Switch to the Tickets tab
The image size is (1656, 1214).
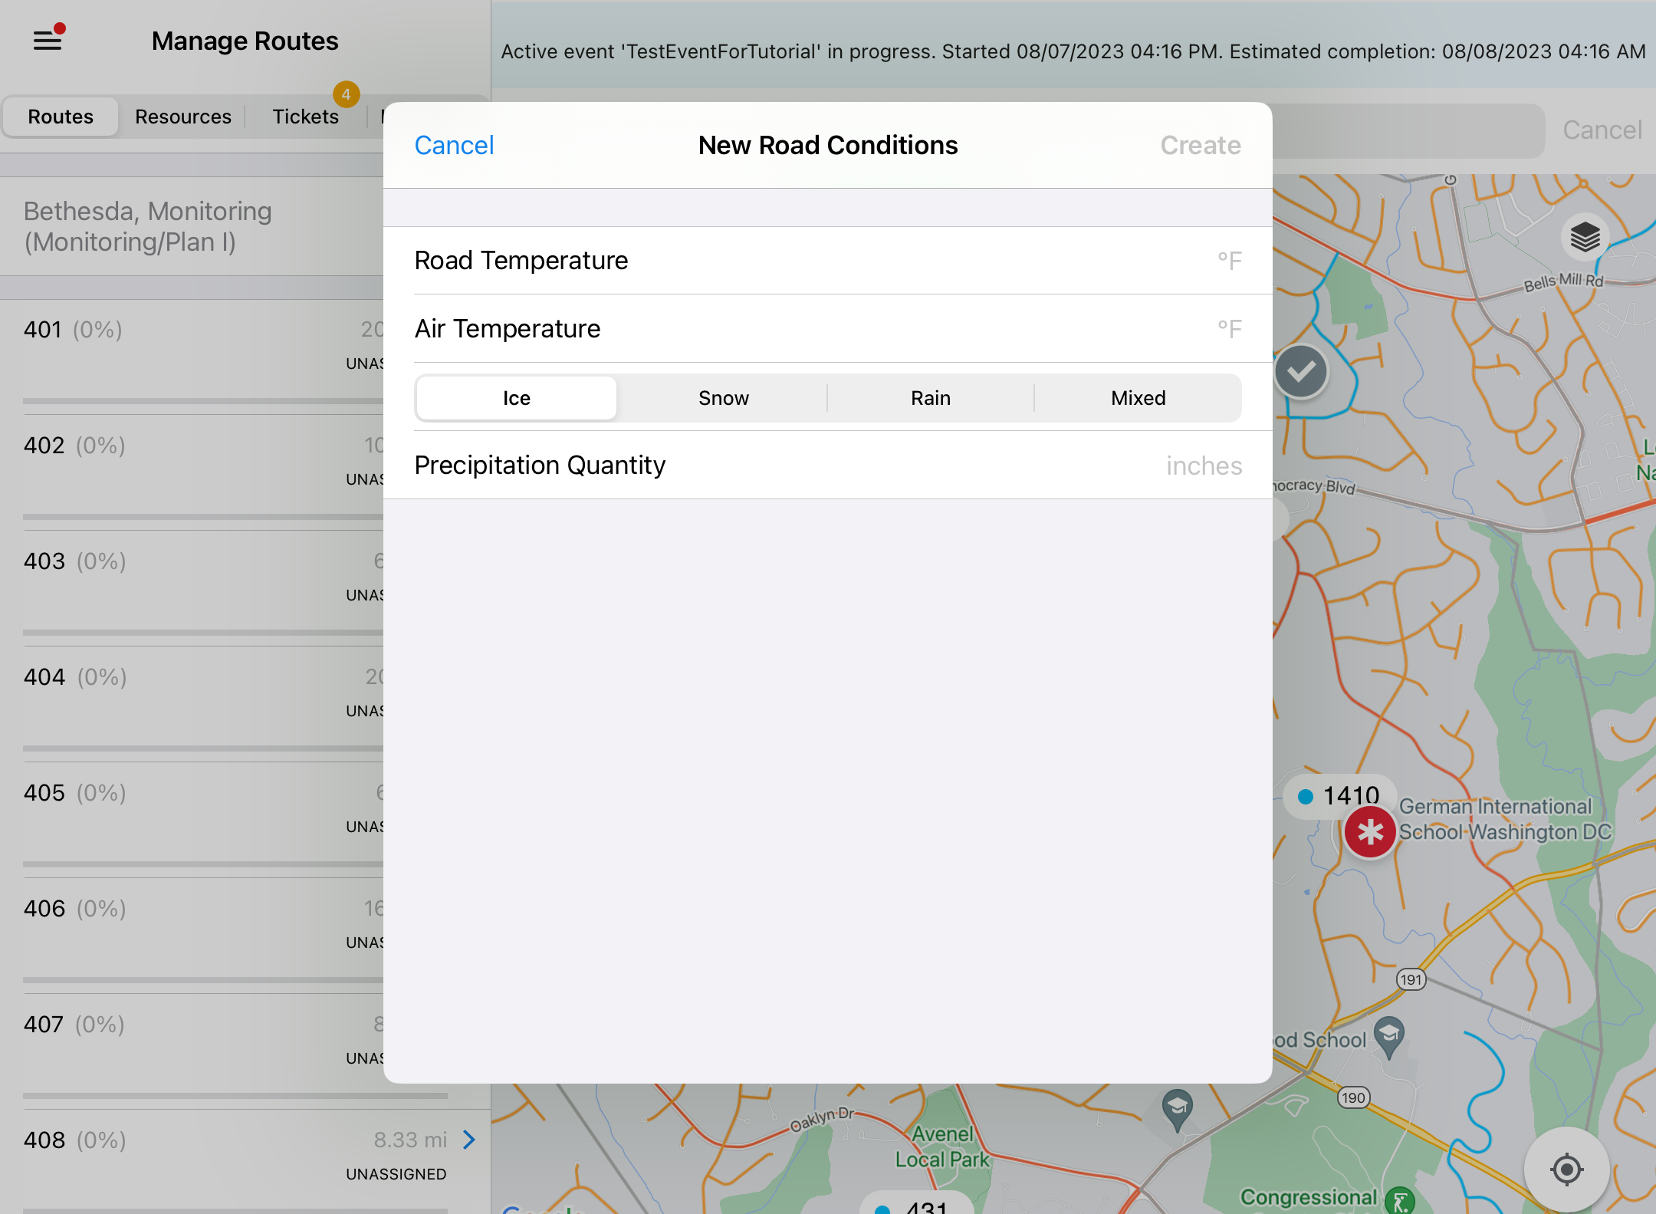click(x=305, y=117)
